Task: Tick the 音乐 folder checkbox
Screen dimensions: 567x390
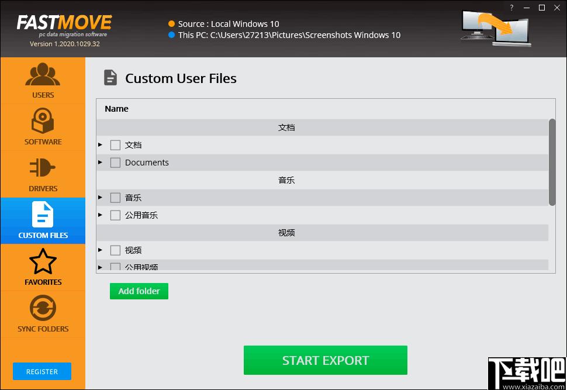Action: click(115, 198)
